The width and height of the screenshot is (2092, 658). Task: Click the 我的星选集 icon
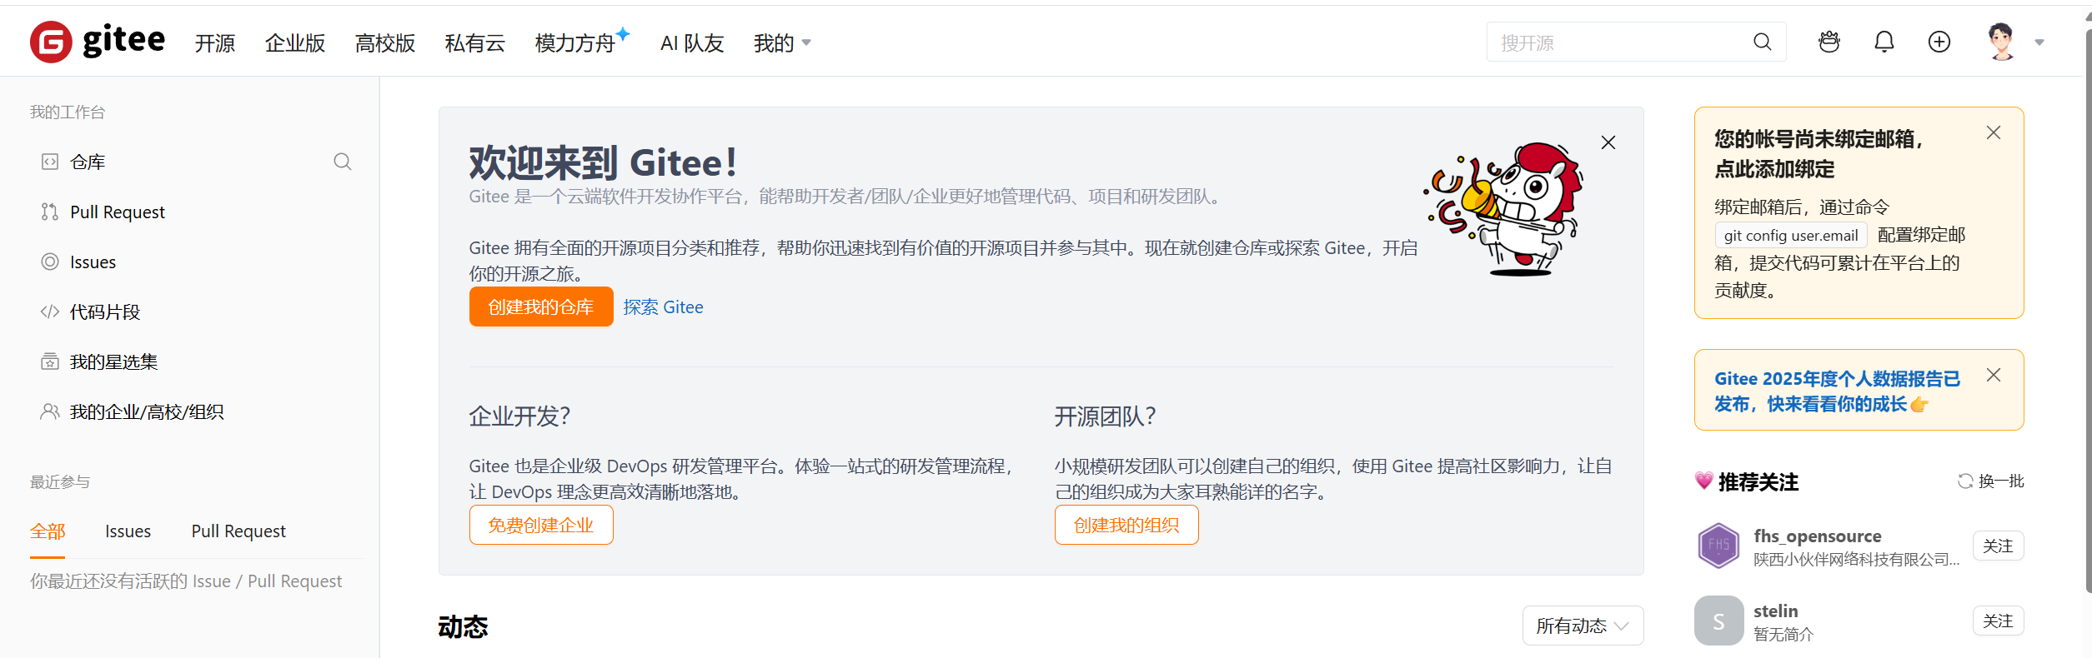50,361
